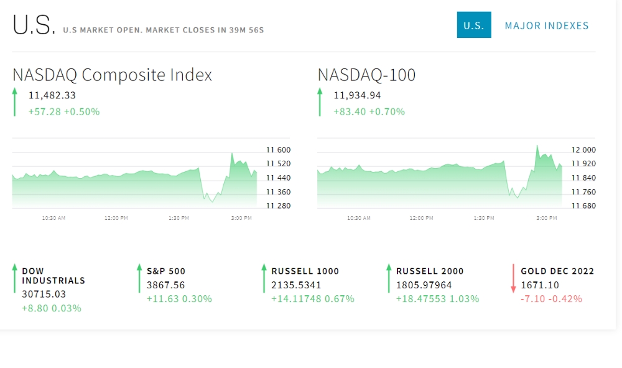Click the NASDAQ-100 intraday chart area
The image size is (622, 368).
(x=440, y=178)
